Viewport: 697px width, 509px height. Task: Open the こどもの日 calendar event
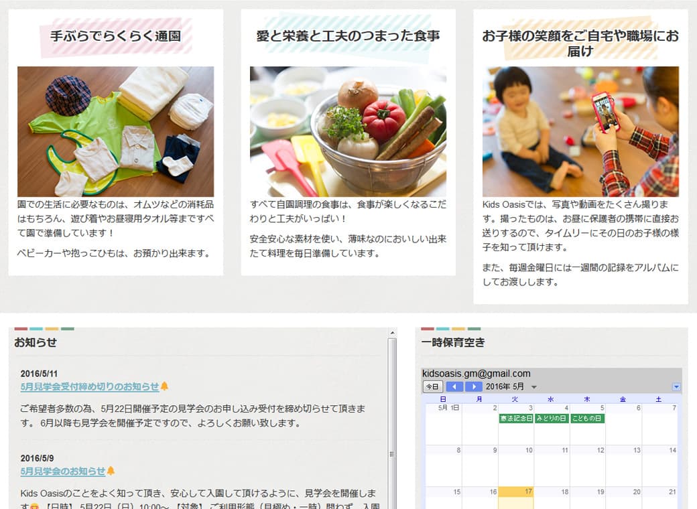tap(587, 419)
